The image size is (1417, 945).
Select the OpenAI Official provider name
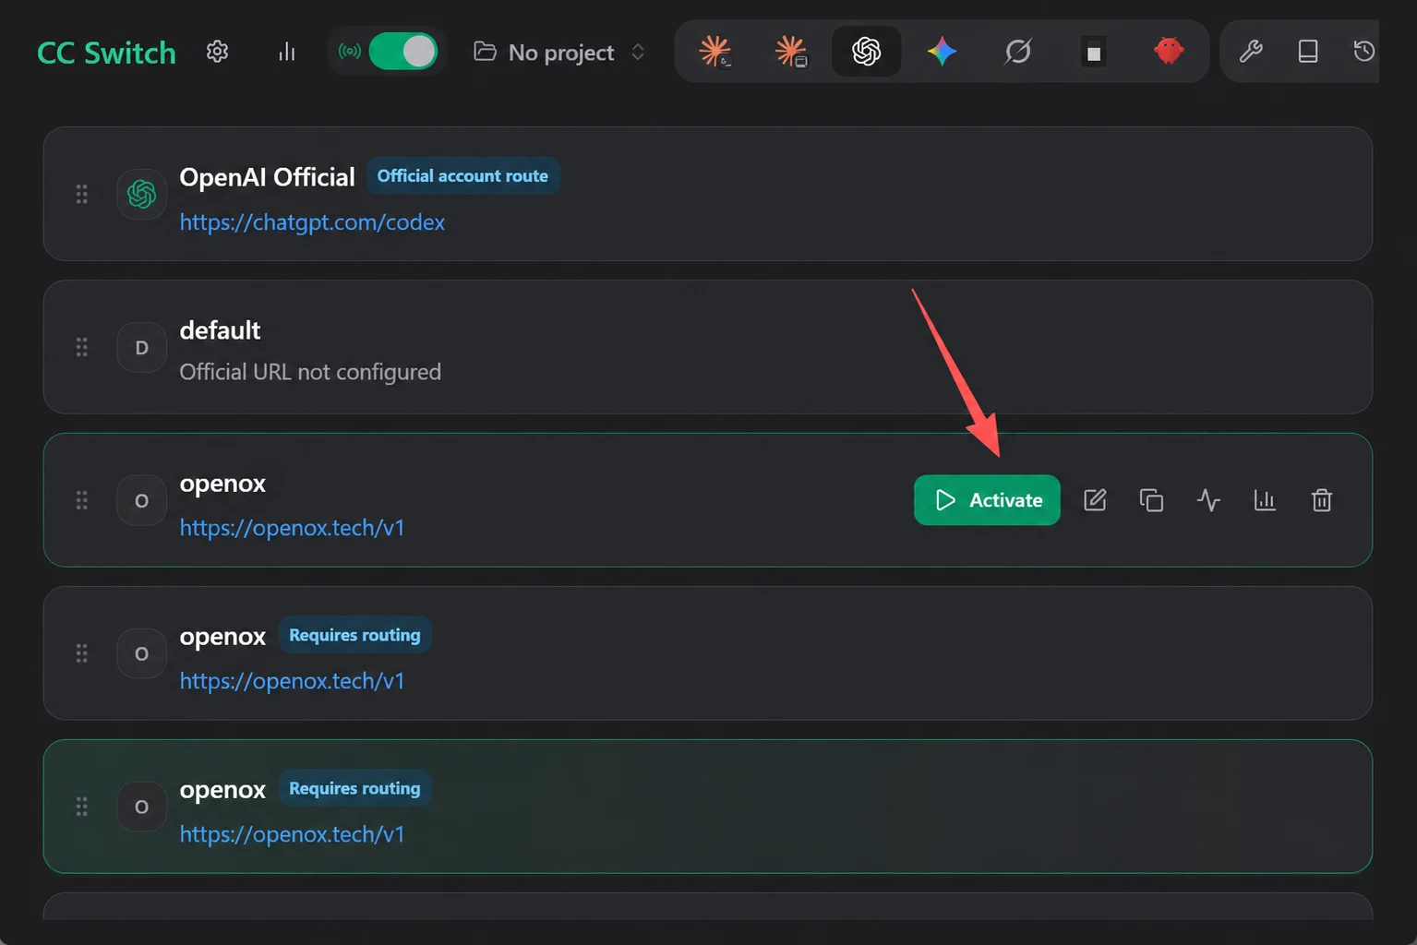coord(267,177)
